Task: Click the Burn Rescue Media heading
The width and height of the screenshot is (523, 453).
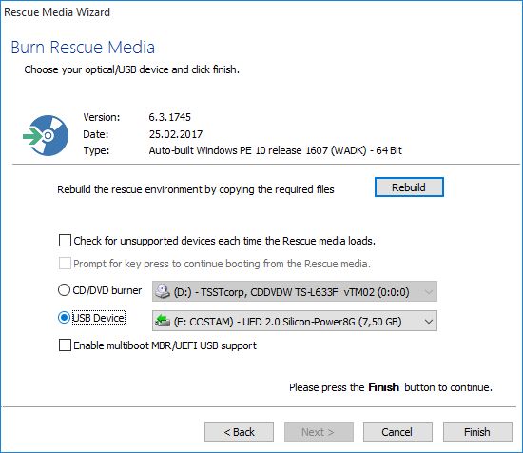Action: coord(83,47)
